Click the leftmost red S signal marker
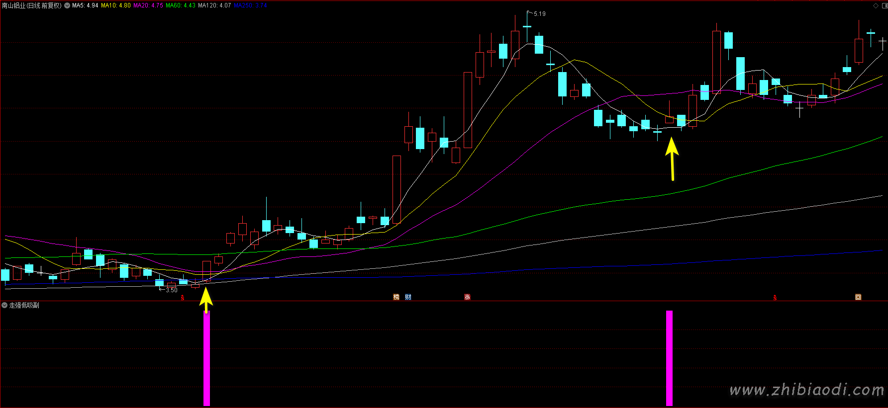 pyautogui.click(x=183, y=298)
